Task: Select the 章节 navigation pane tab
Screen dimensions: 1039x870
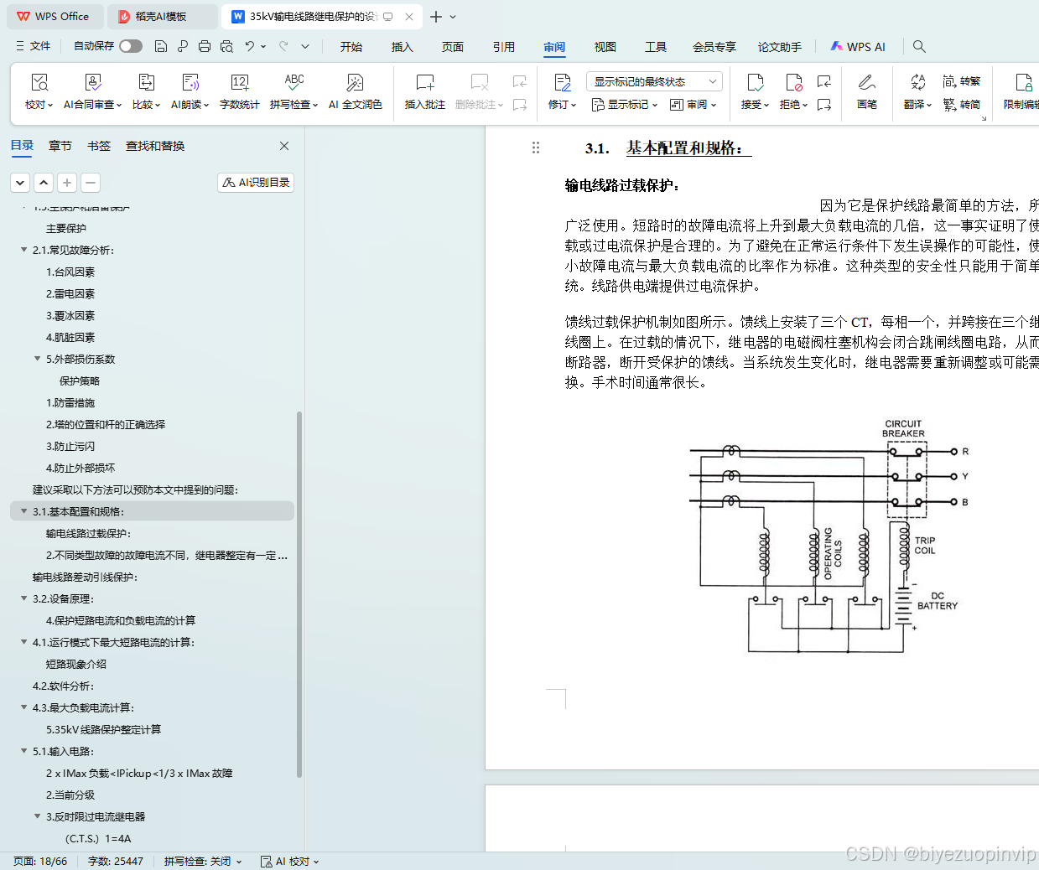Action: (60, 146)
